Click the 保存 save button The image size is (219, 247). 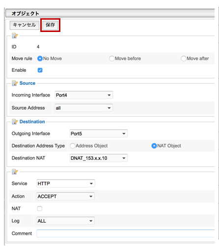[x=50, y=25]
